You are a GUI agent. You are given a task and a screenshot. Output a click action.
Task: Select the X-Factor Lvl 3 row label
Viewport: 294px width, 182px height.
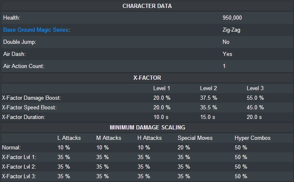pyautogui.click(x=19, y=176)
